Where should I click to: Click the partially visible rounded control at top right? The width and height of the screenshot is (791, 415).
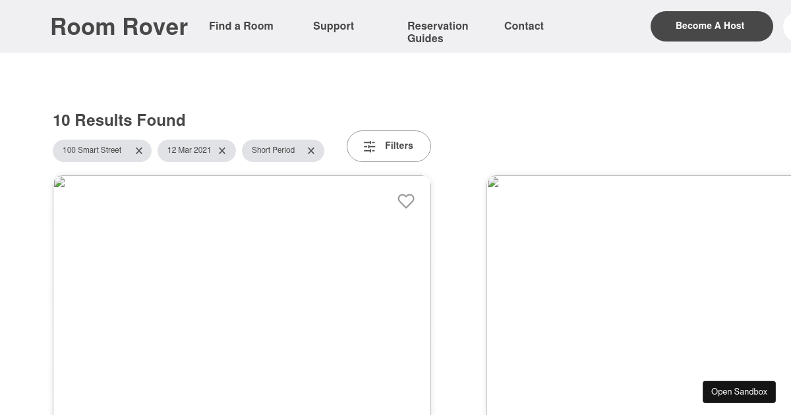coord(788,28)
